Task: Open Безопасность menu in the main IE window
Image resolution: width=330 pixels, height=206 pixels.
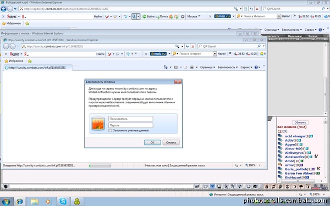Action: coord(291,30)
